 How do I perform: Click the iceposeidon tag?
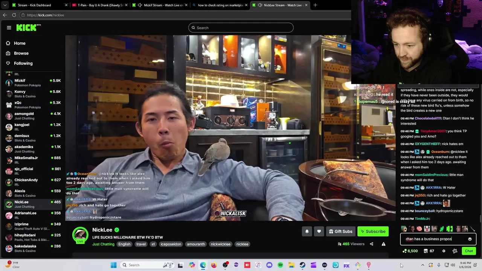point(171,244)
